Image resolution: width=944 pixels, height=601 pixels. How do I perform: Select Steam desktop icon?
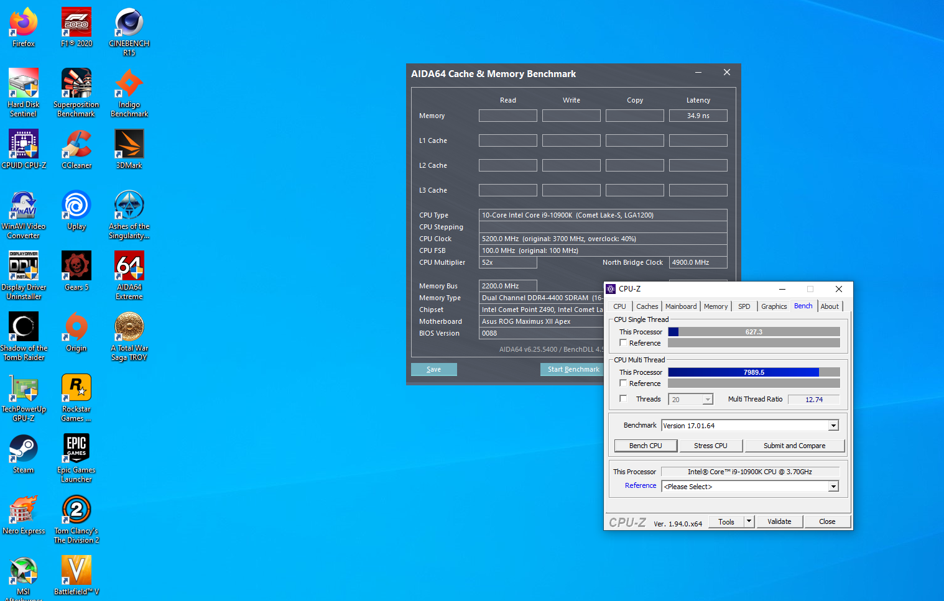pos(24,454)
